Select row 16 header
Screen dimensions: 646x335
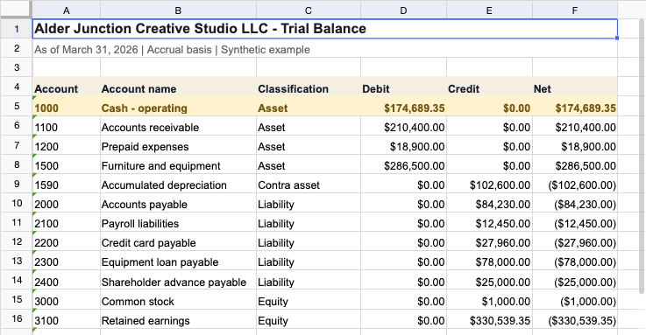click(17, 318)
